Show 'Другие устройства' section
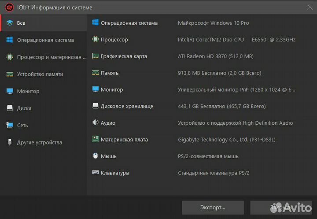Image resolution: width=317 pixels, height=219 pixels. tap(44, 142)
